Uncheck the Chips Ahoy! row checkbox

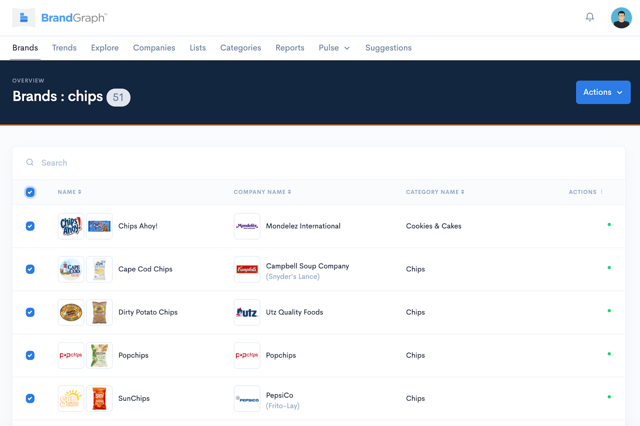click(x=30, y=226)
